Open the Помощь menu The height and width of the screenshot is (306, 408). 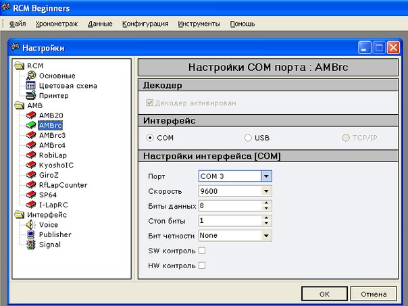(243, 24)
